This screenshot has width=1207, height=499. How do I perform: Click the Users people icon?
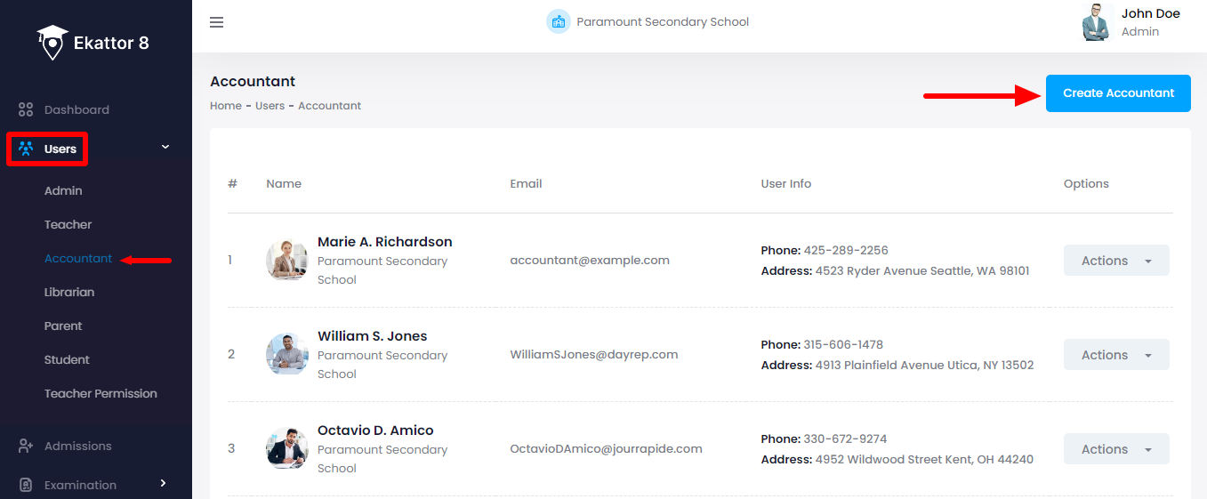pos(26,149)
